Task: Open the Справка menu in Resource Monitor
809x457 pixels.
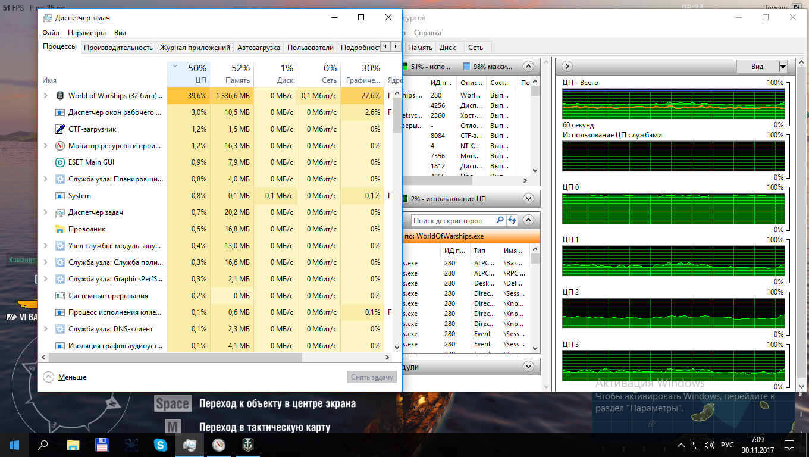Action: click(x=427, y=33)
